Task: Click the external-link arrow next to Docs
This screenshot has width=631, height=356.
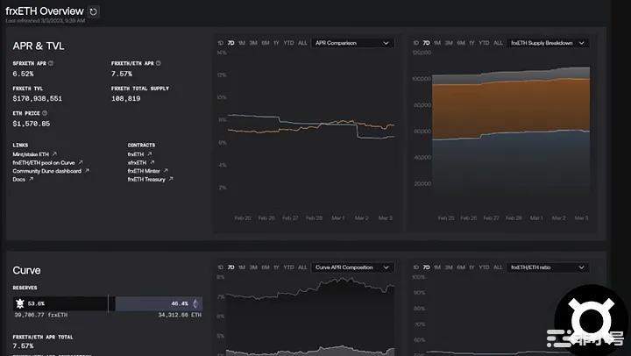Action: pos(31,179)
